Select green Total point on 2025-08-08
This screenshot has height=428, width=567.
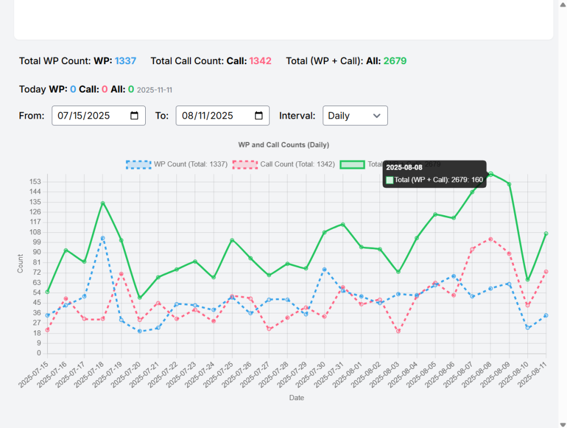click(x=490, y=174)
